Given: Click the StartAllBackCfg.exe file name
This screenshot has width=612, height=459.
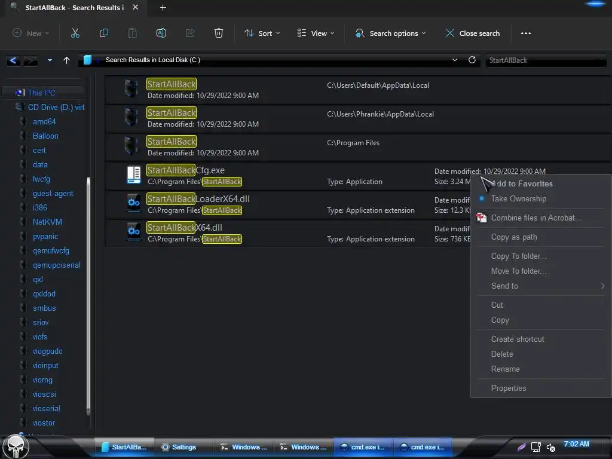Looking at the screenshot, I should (x=186, y=170).
